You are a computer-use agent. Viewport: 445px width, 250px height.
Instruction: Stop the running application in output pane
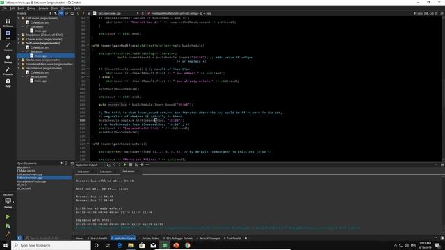[131, 165]
